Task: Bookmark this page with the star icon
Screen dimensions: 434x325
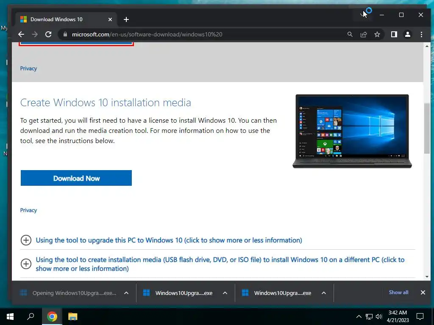Action: 377,34
